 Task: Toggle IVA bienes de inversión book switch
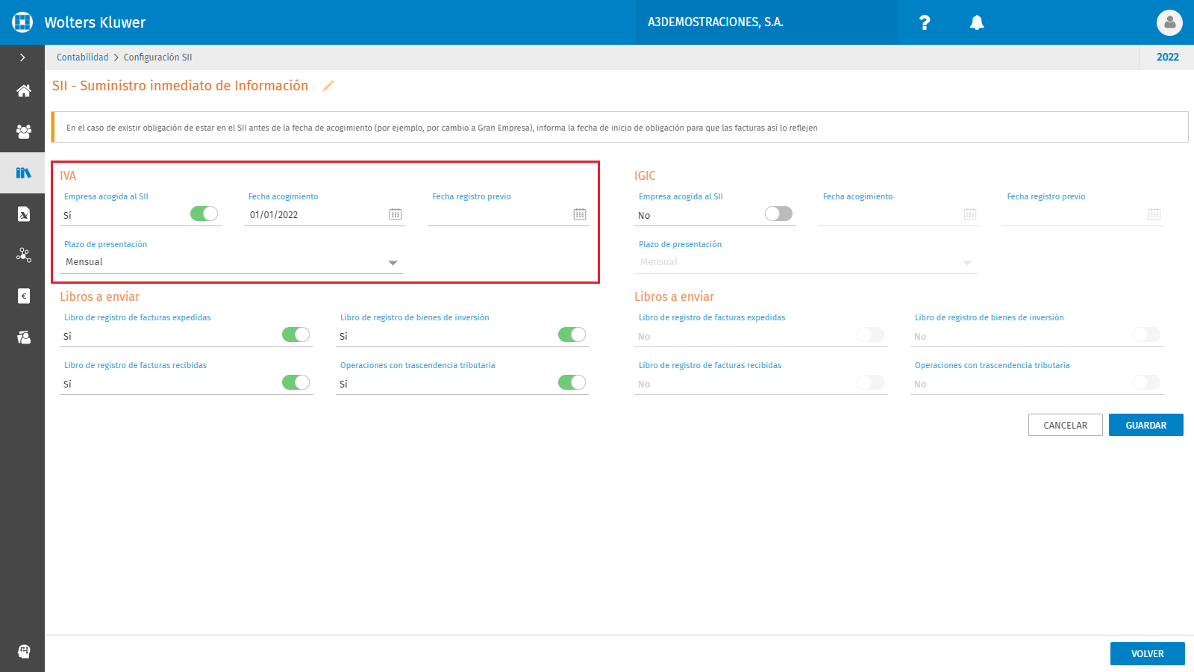[x=572, y=335]
